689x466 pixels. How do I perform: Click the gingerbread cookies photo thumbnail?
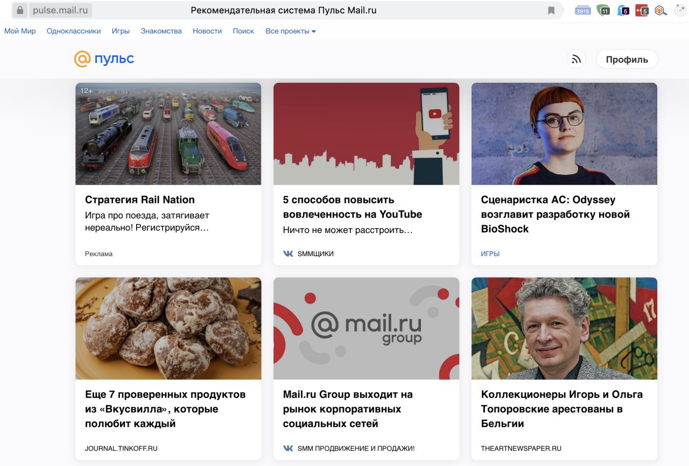point(168,329)
